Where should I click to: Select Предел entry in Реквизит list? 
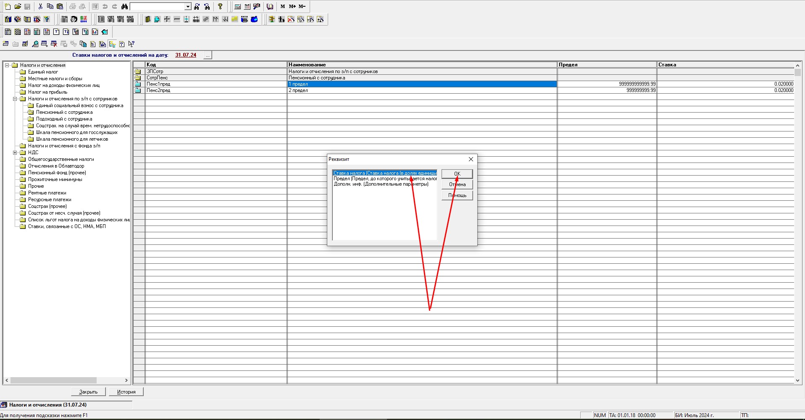(385, 178)
